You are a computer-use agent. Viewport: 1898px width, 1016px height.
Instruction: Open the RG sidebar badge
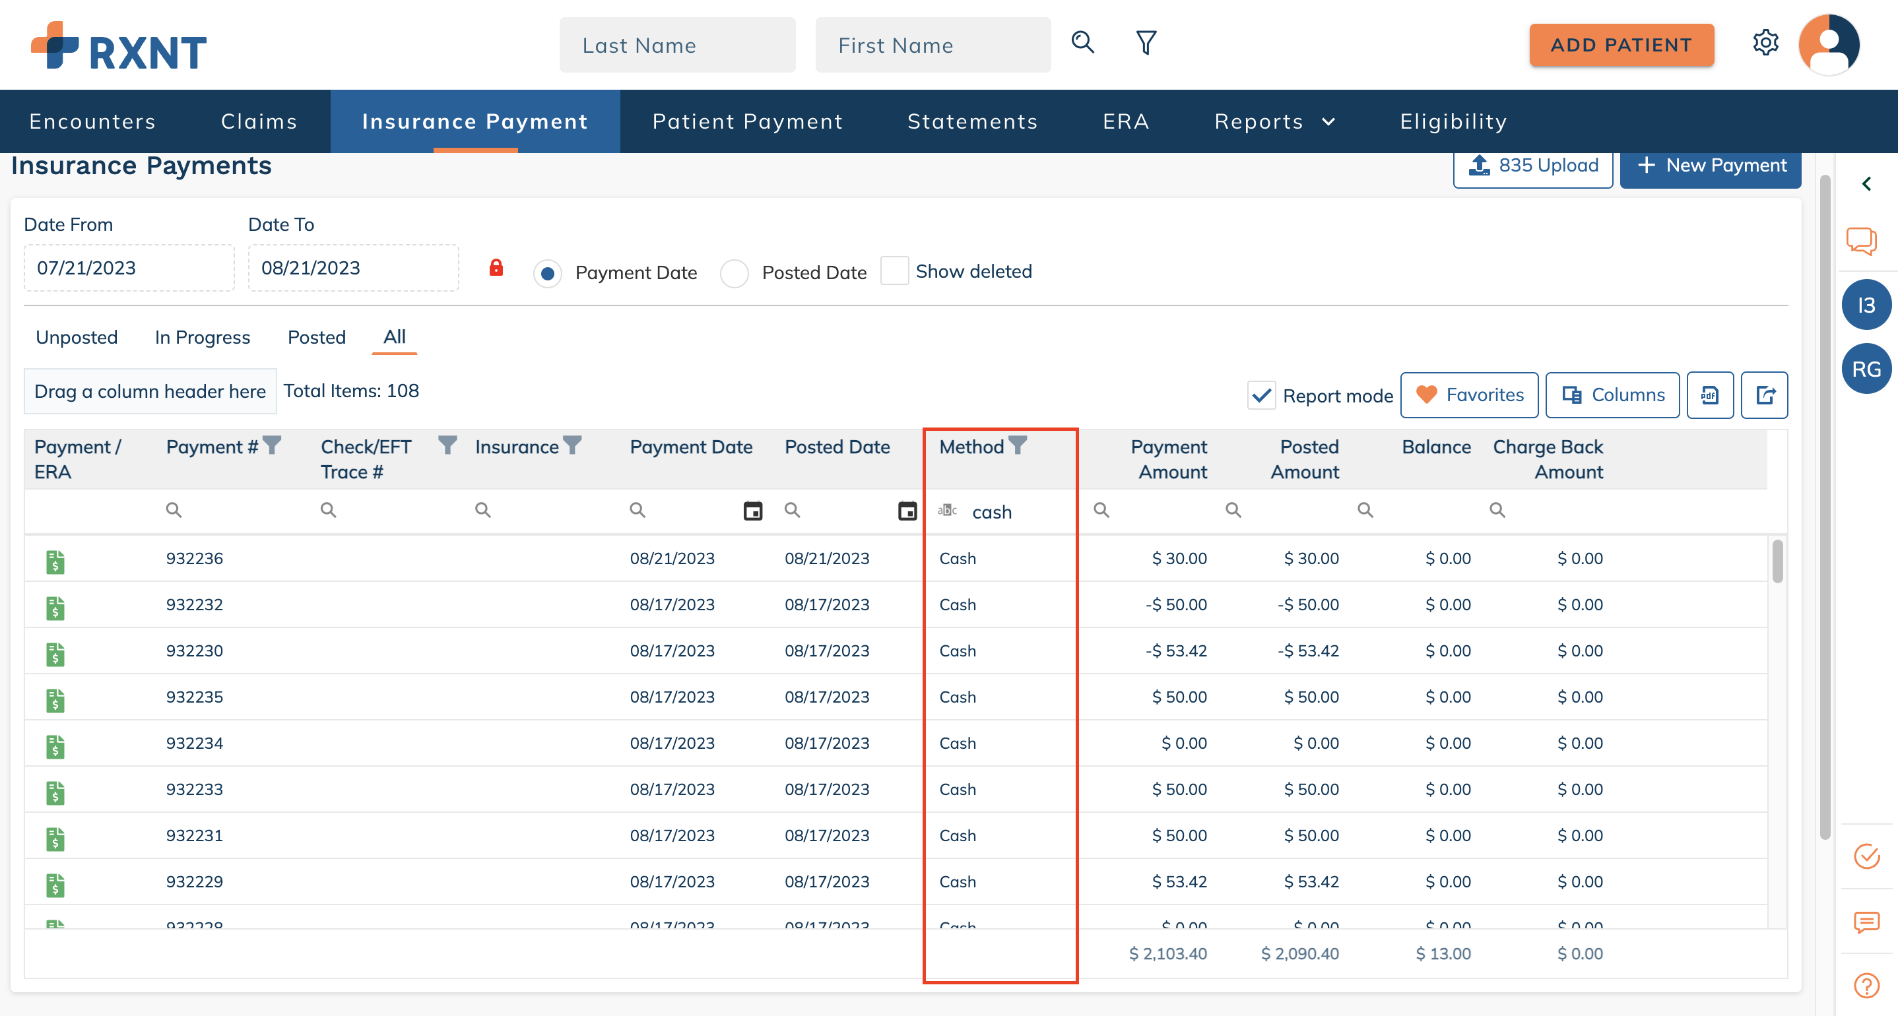pyautogui.click(x=1866, y=369)
